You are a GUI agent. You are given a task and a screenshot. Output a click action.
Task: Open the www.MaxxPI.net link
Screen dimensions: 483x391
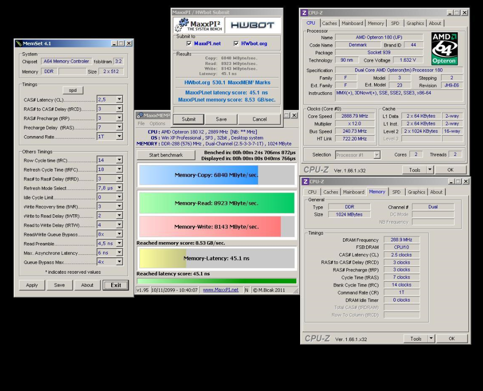tap(221, 290)
